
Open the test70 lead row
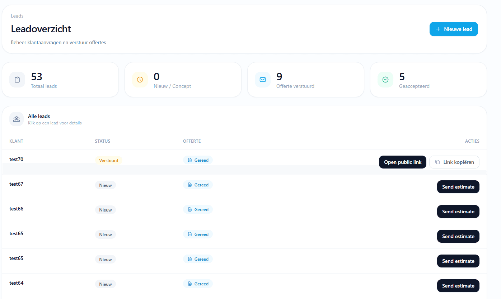coord(244,162)
